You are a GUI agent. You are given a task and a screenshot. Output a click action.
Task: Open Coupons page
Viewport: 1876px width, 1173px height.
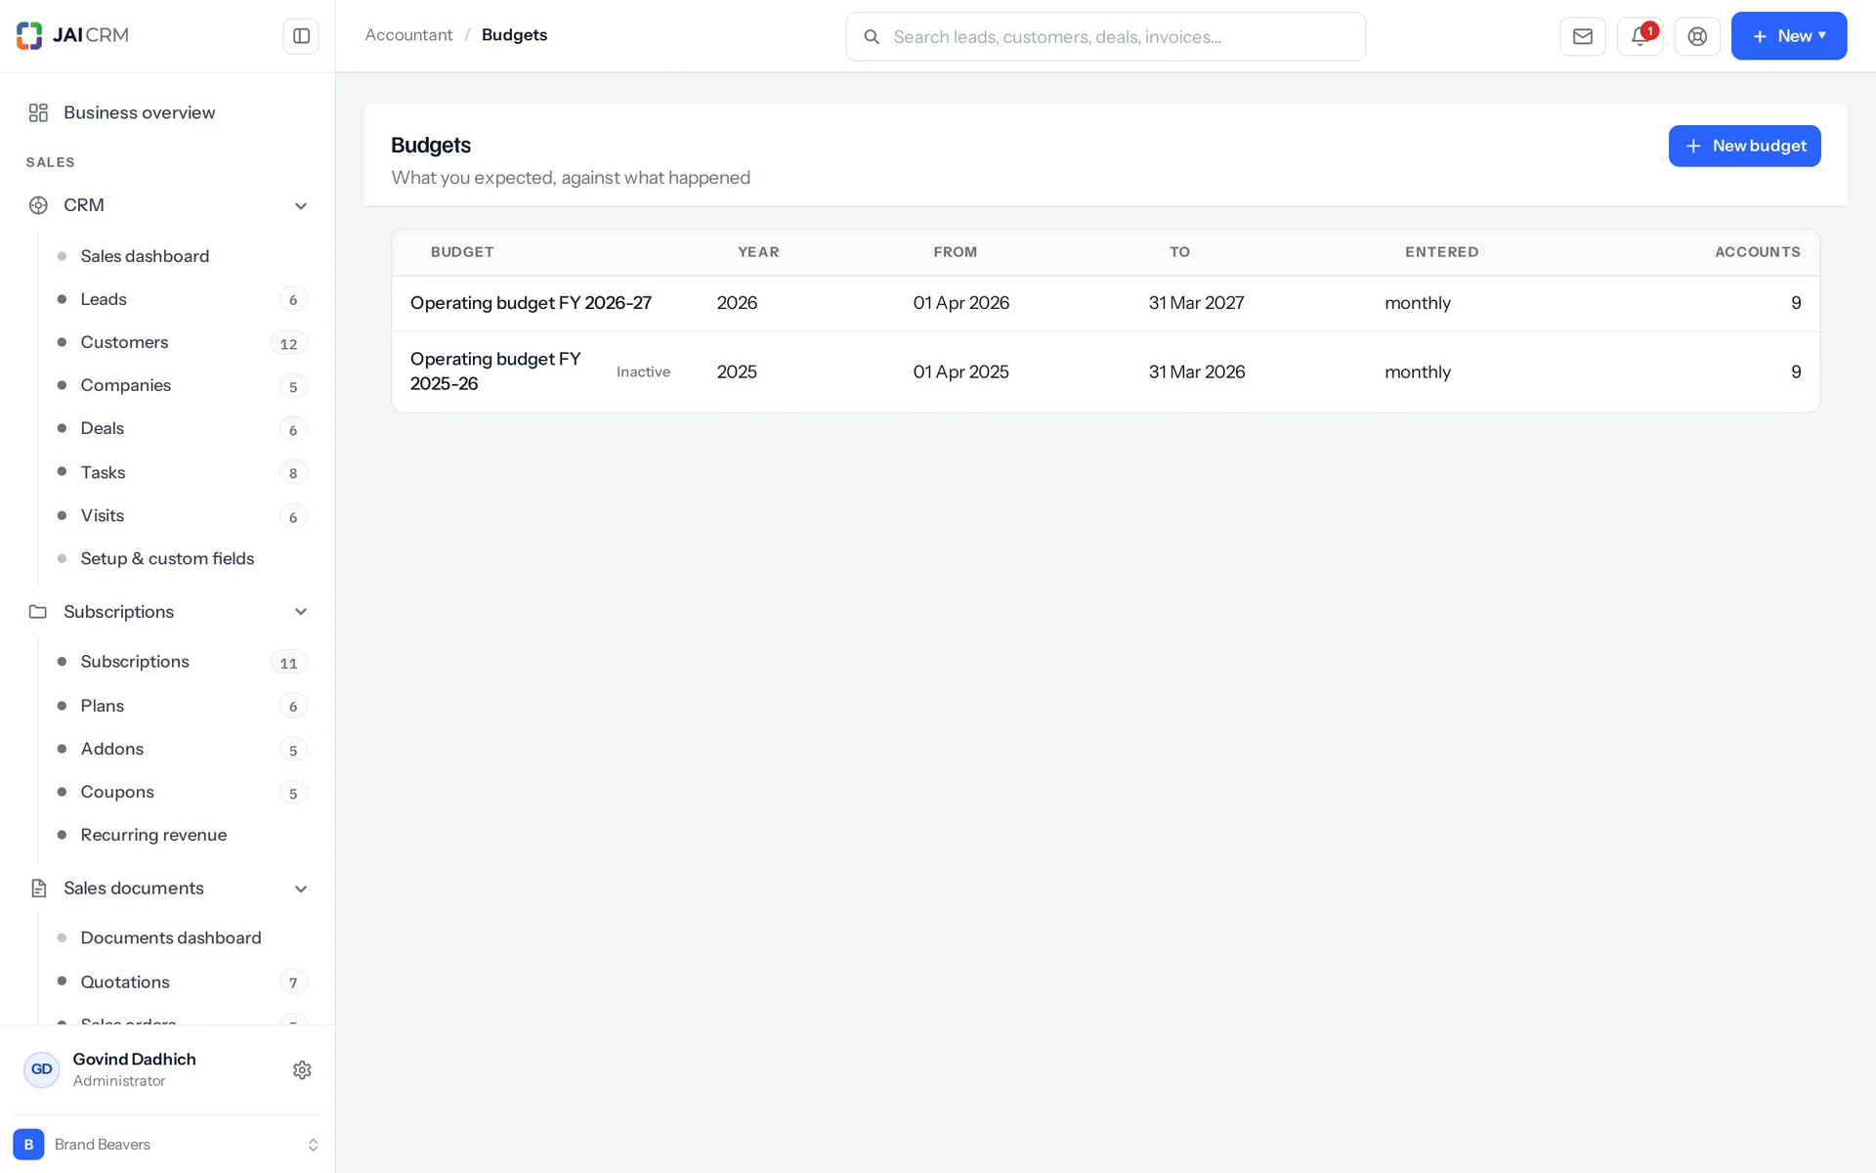(182, 792)
